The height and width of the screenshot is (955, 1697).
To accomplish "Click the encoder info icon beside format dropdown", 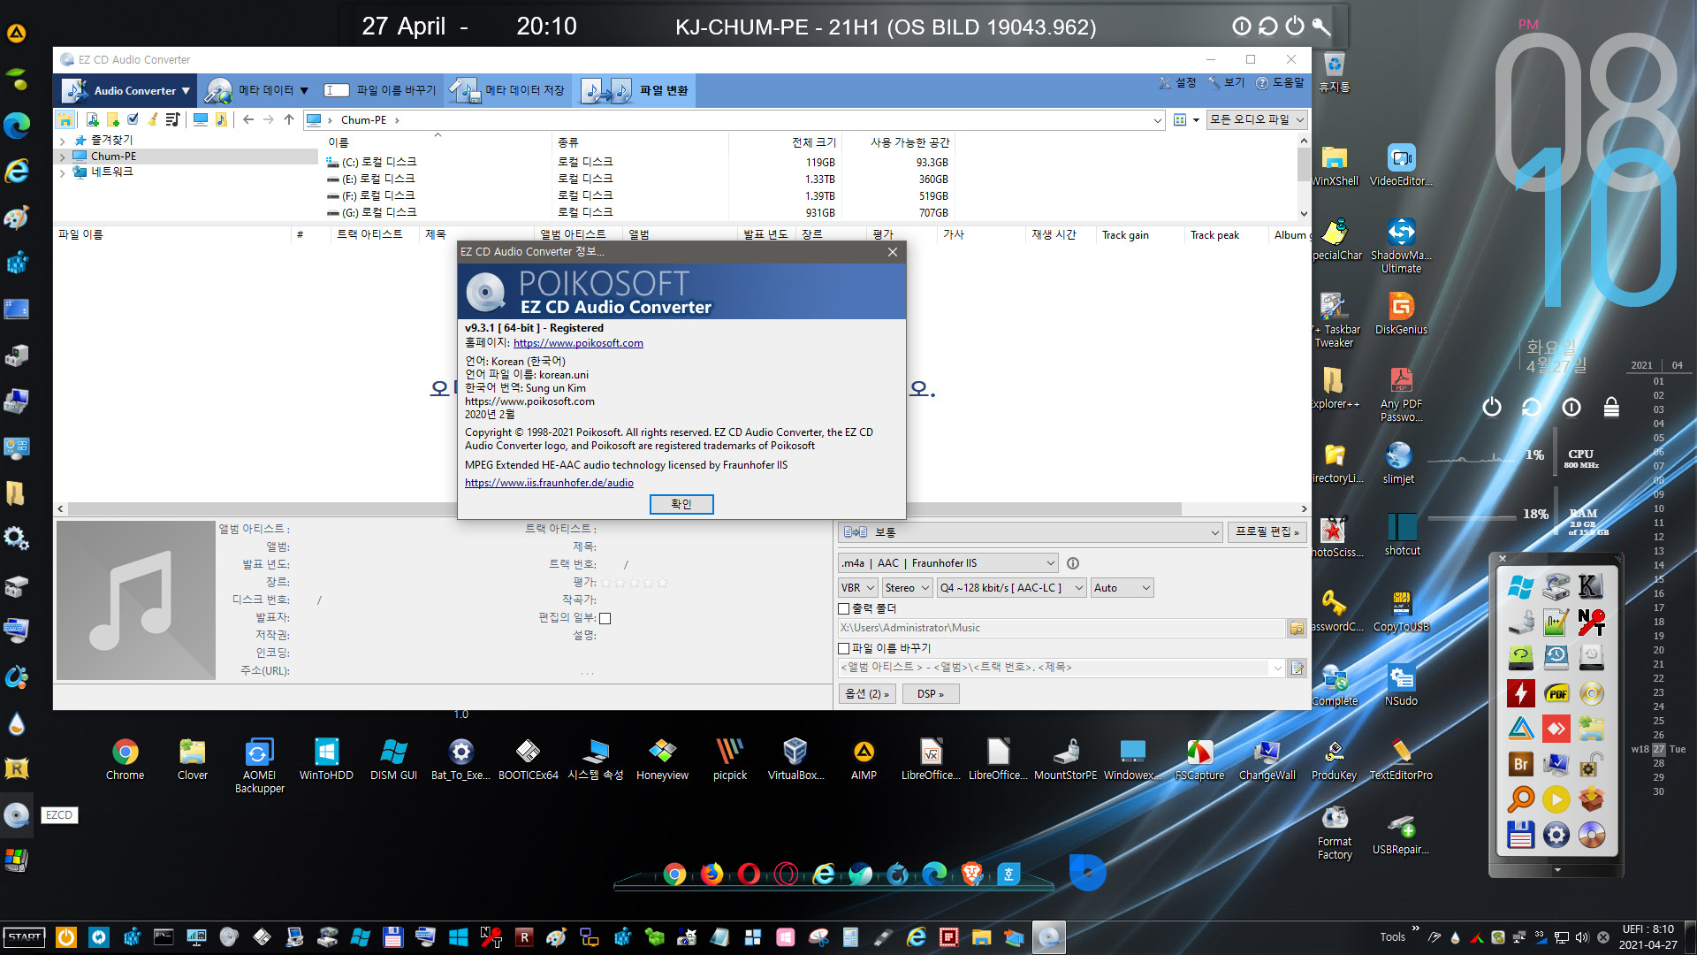I will pos(1073,563).
